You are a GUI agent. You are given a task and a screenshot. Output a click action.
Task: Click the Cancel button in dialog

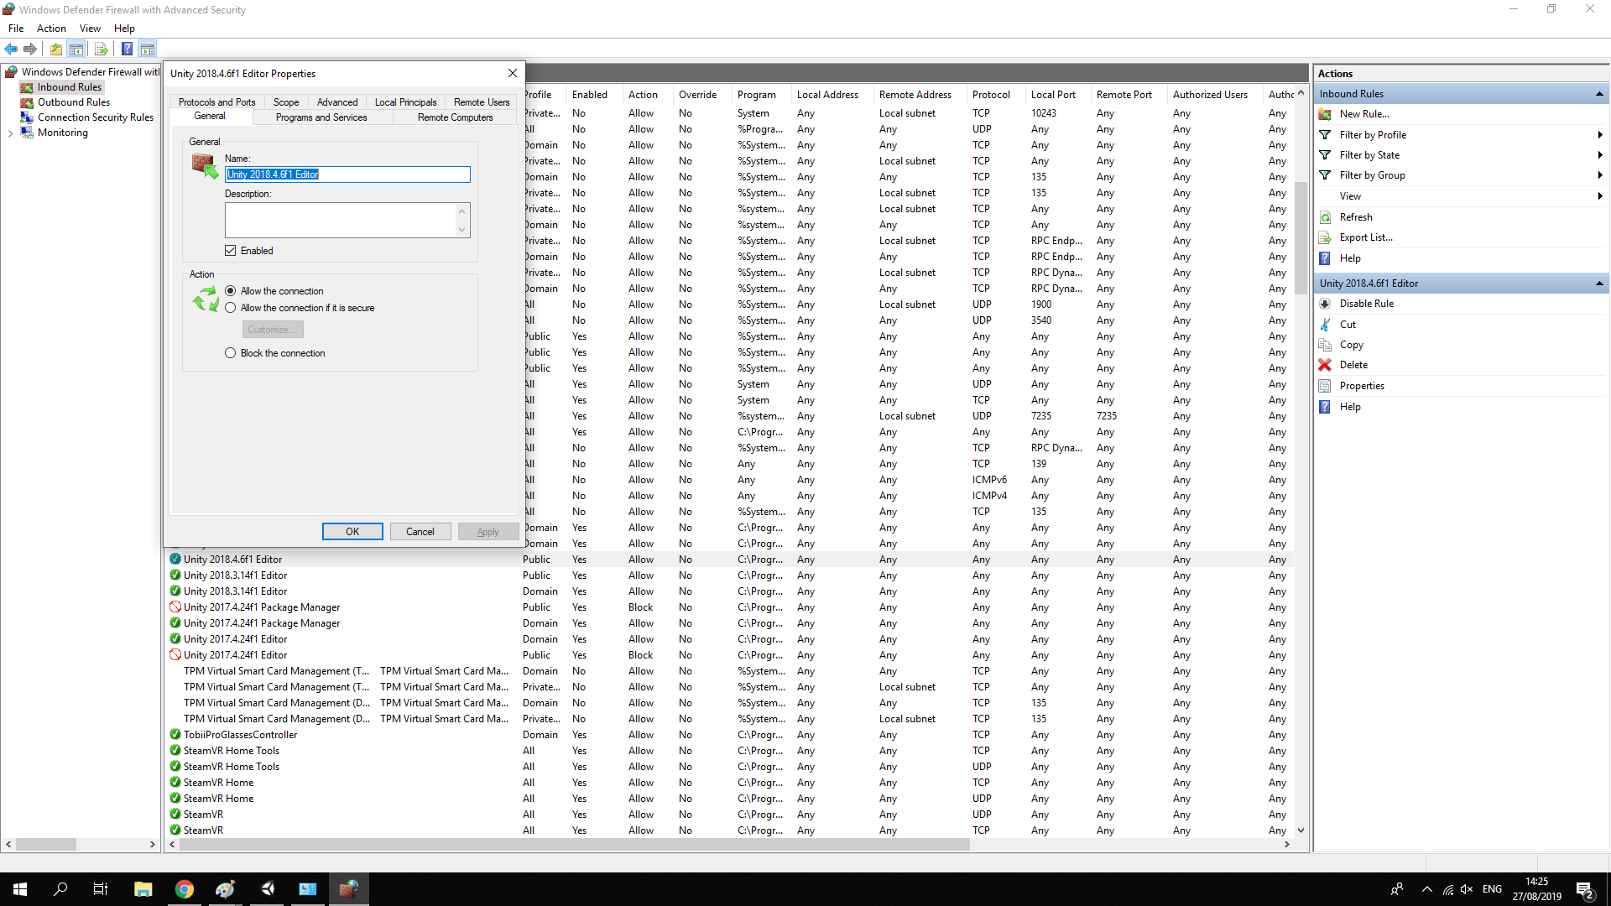(420, 532)
